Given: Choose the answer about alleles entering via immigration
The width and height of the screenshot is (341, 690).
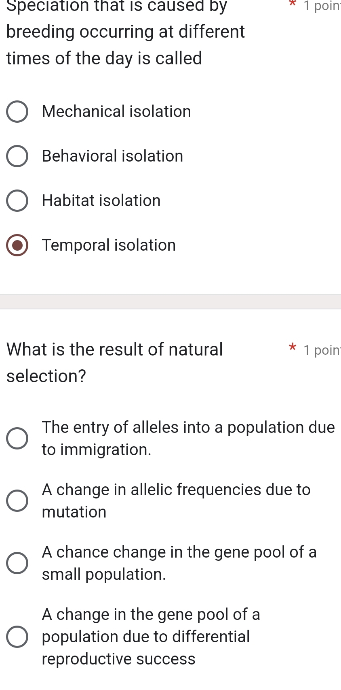Looking at the screenshot, I should tap(17, 438).
